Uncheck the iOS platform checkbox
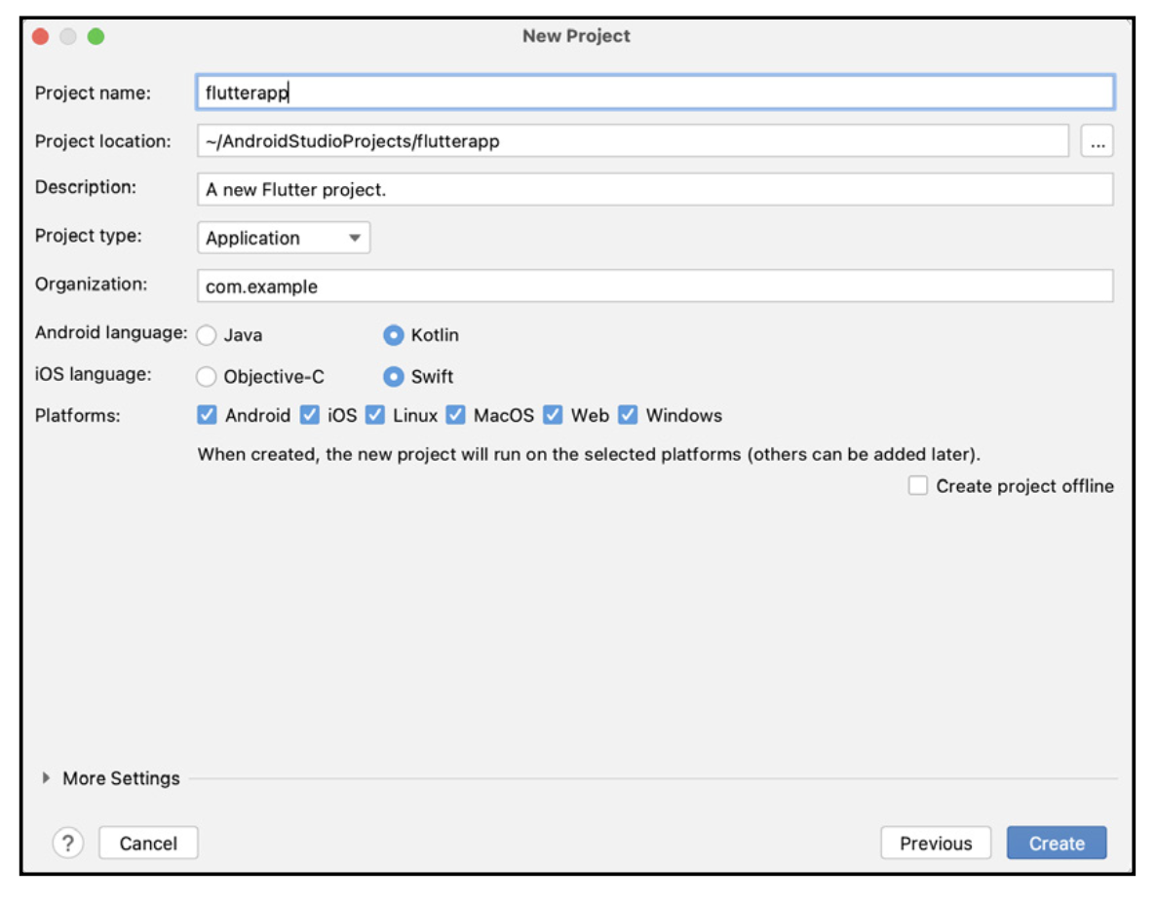Screen dimensions: 1156x904 pyautogui.click(x=310, y=415)
